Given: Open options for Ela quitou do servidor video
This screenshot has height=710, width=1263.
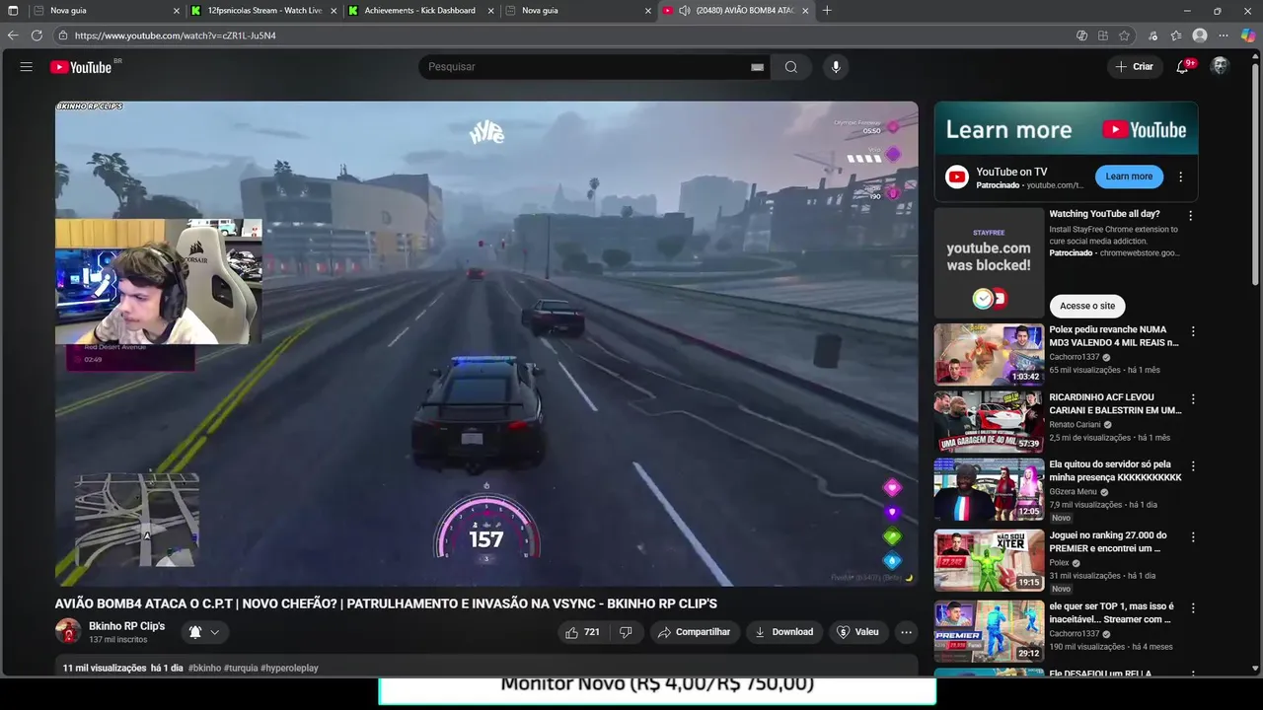Looking at the screenshot, I should pyautogui.click(x=1193, y=465).
